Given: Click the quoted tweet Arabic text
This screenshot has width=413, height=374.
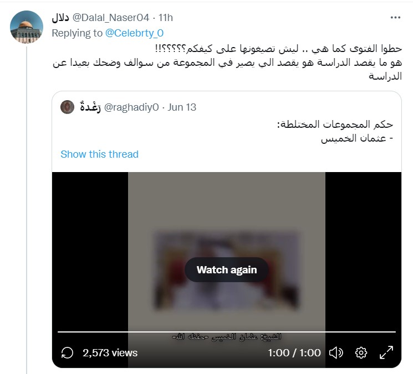Looking at the screenshot, I should coord(335,131).
